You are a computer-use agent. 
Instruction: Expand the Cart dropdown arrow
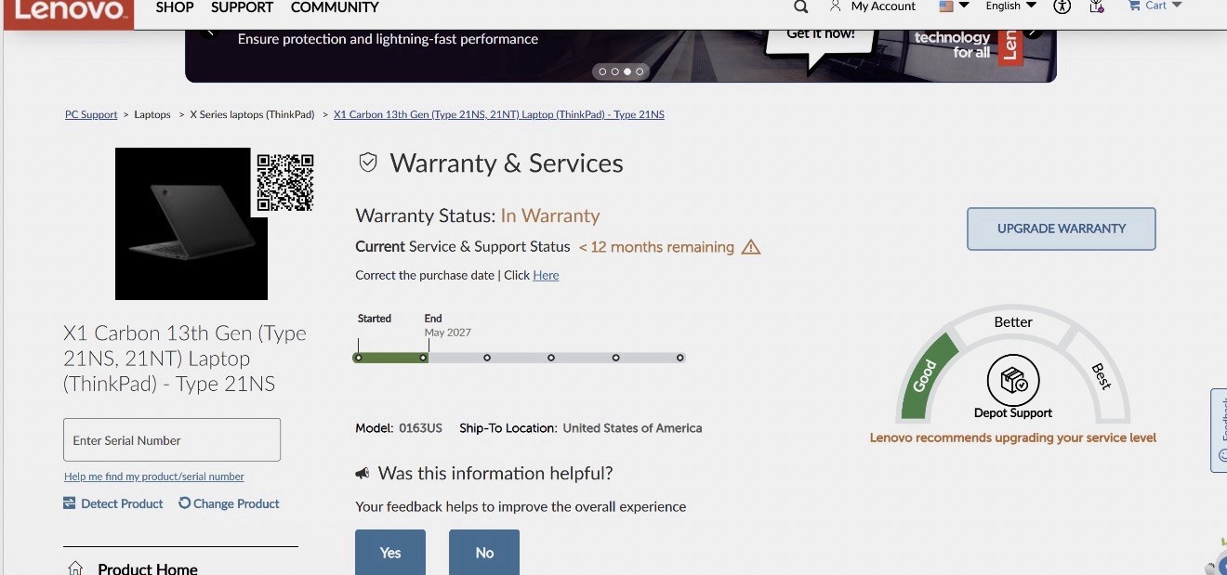click(1177, 5)
